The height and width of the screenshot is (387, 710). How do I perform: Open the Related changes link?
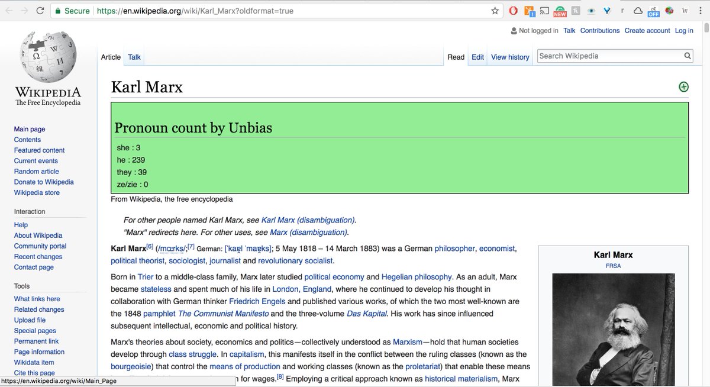tap(39, 309)
